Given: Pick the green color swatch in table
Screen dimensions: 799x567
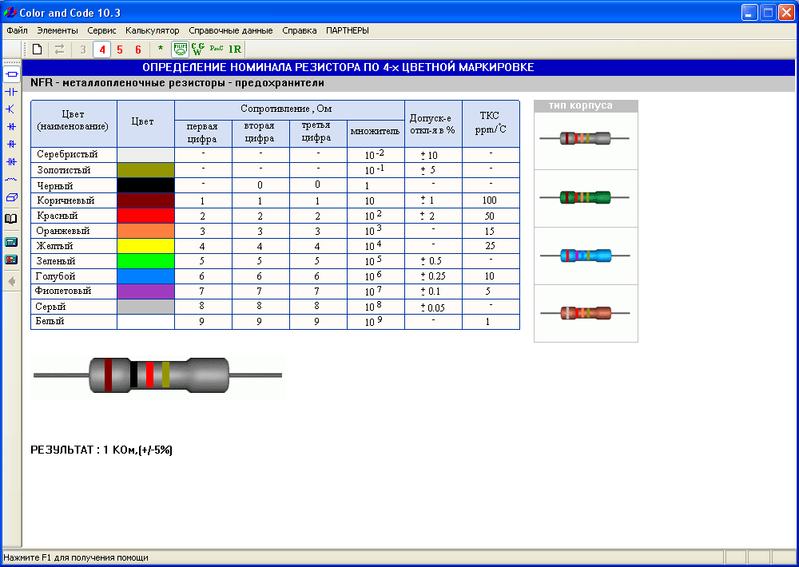Looking at the screenshot, I should (145, 261).
